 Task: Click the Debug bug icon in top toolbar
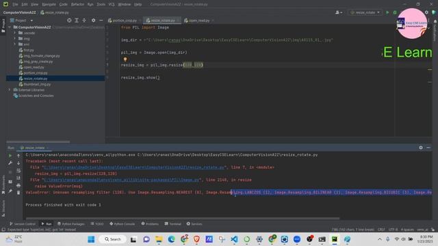tap(395, 12)
